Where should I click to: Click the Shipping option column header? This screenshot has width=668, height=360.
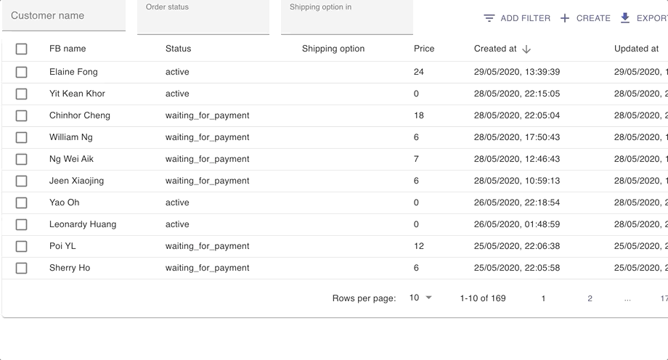pyautogui.click(x=333, y=49)
